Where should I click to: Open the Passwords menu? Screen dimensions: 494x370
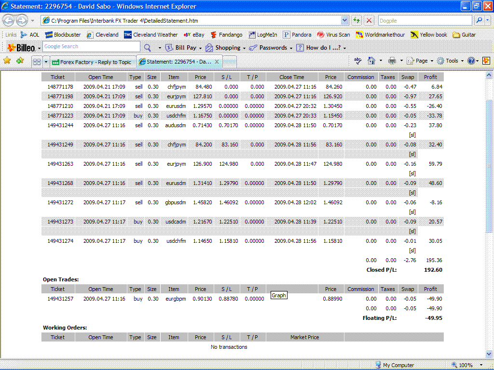[271, 48]
